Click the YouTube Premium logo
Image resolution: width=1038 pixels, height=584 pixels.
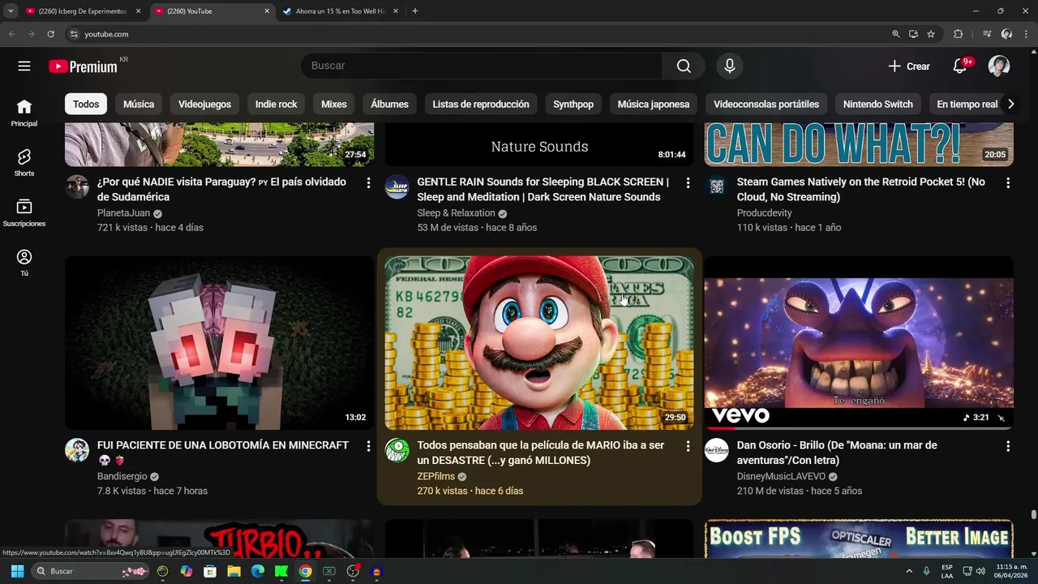tap(84, 67)
